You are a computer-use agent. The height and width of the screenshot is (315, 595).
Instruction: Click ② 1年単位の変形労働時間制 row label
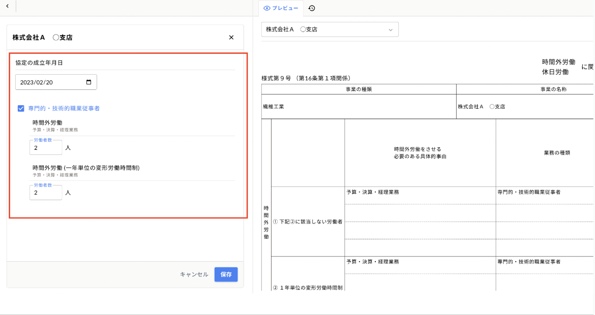pos(307,288)
